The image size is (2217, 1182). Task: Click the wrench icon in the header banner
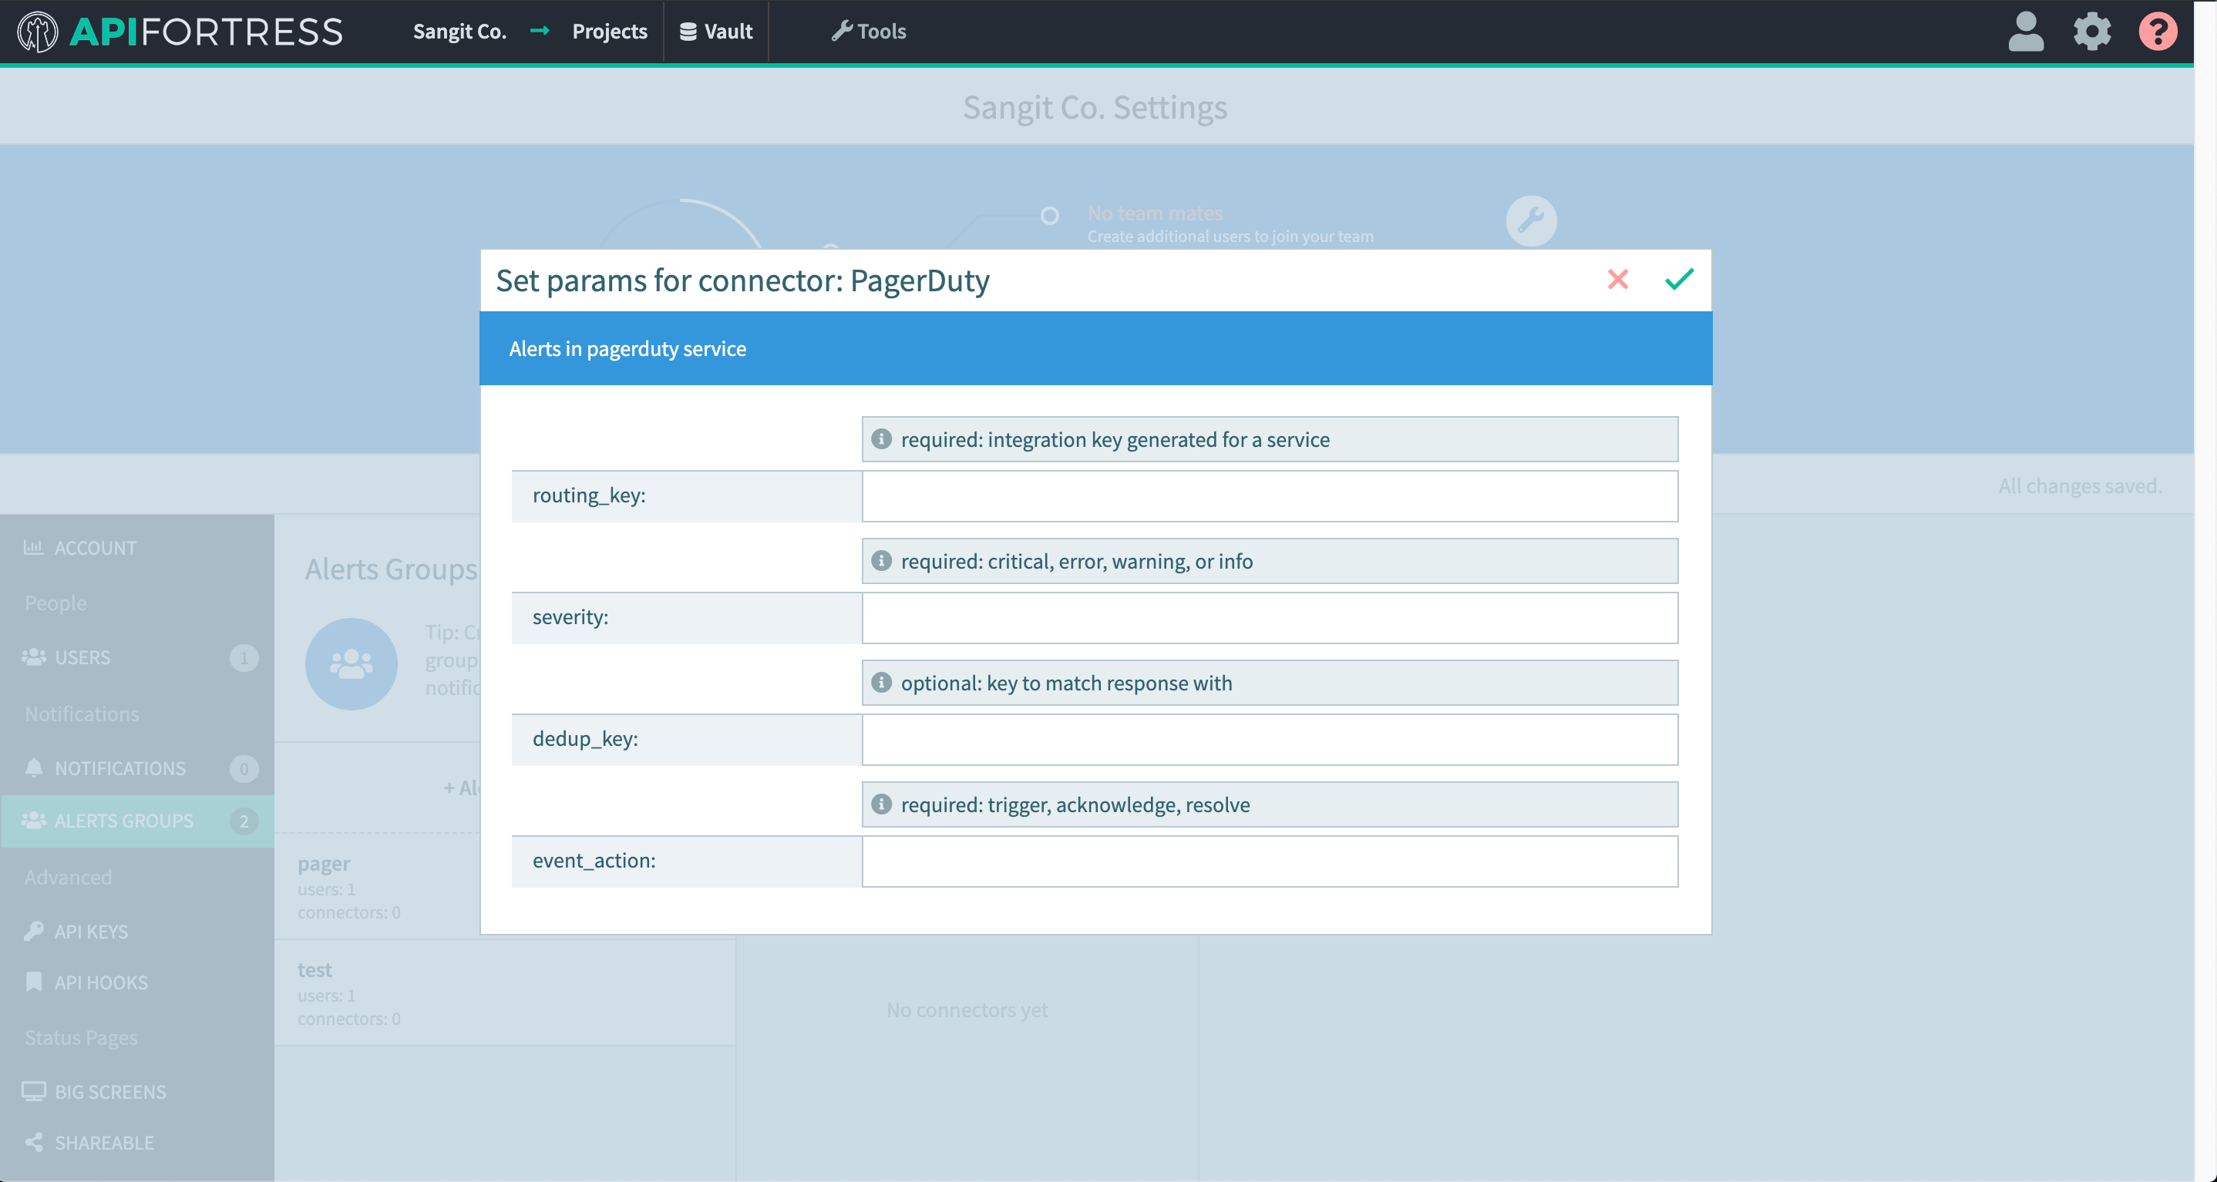point(1531,221)
